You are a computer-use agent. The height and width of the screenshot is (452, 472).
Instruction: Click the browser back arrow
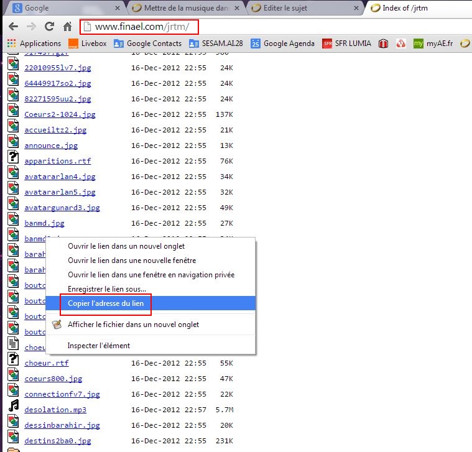(14, 27)
